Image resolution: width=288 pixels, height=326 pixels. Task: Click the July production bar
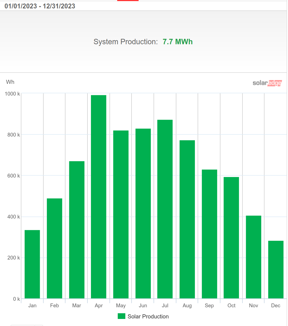(165, 209)
